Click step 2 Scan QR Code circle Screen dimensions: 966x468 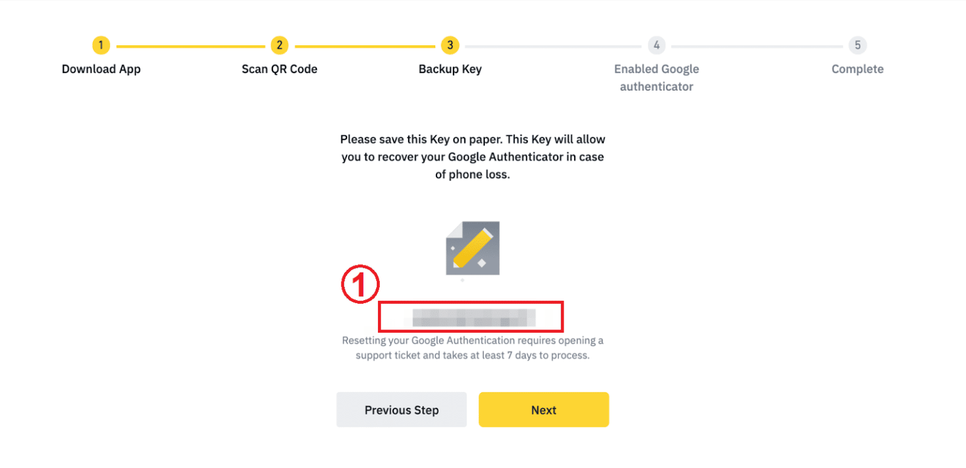[x=279, y=45]
